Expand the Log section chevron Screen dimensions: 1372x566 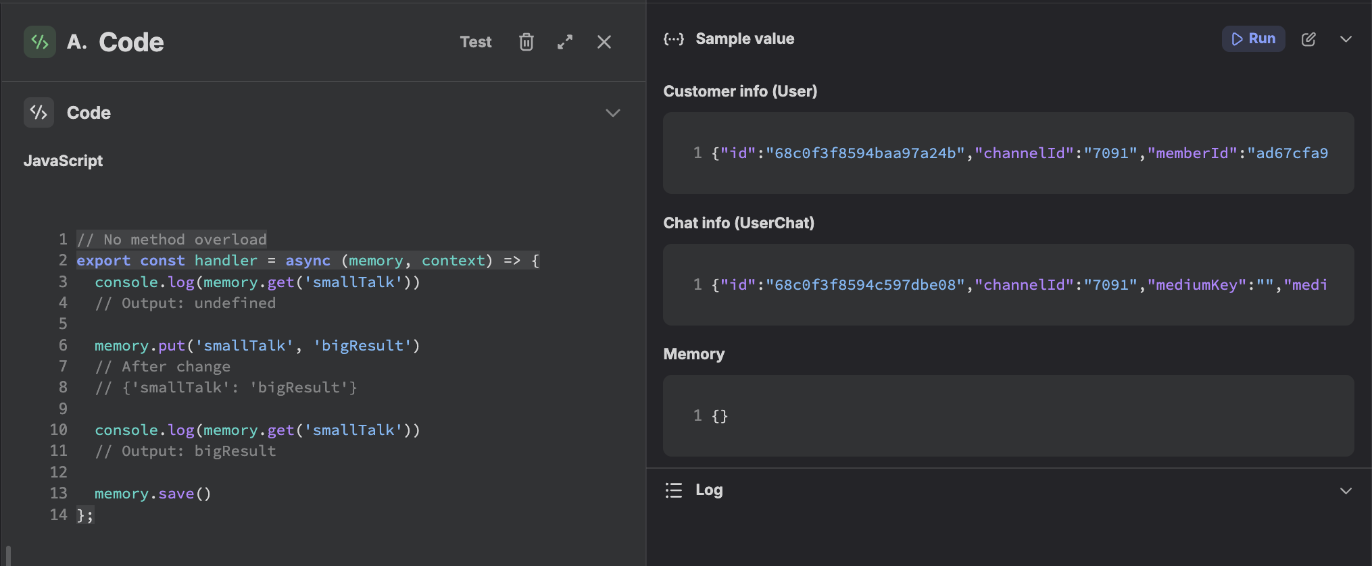pos(1346,491)
